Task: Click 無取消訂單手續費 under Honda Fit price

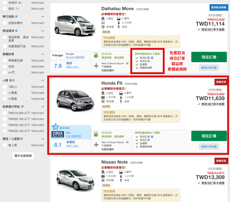Action: (213, 104)
